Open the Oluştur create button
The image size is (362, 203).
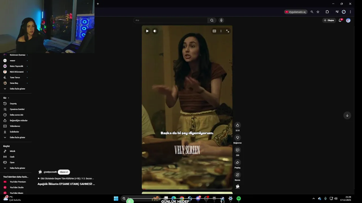[329, 20]
